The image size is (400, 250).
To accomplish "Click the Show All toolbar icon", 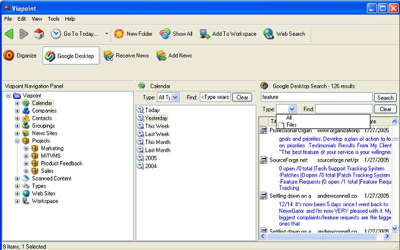I will (x=165, y=34).
